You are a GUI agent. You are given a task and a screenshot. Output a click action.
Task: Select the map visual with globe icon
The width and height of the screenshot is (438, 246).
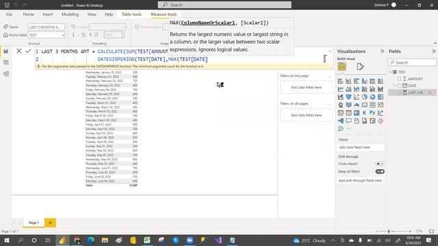(341, 105)
